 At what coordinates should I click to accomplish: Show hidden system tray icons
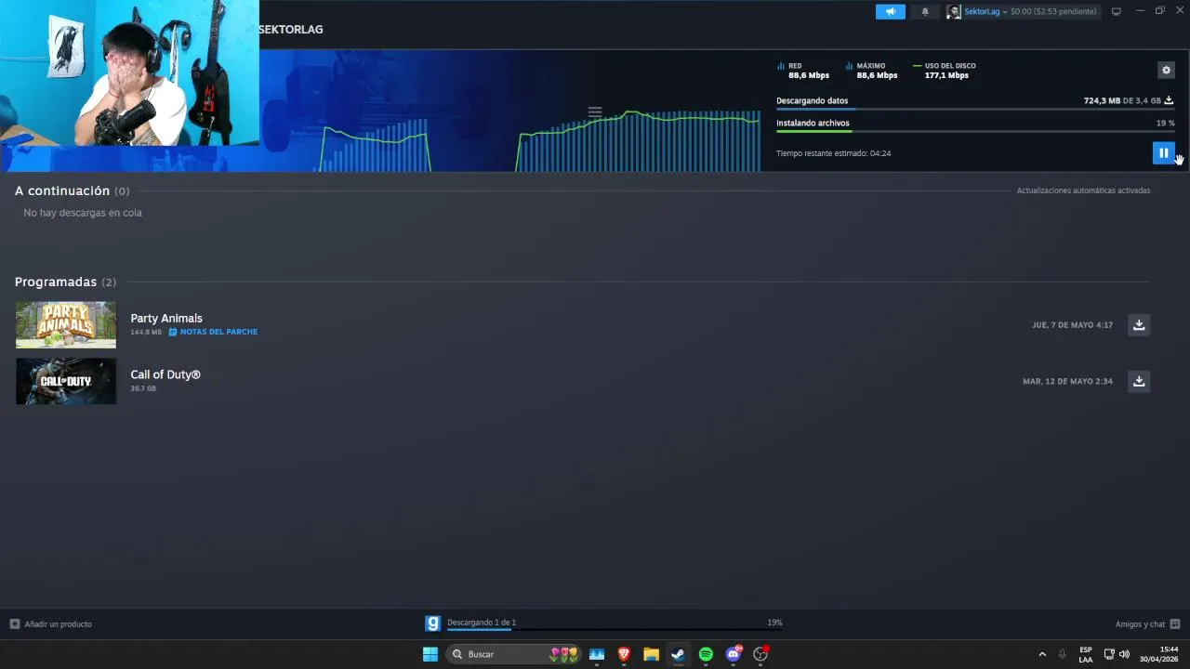pyautogui.click(x=1042, y=654)
